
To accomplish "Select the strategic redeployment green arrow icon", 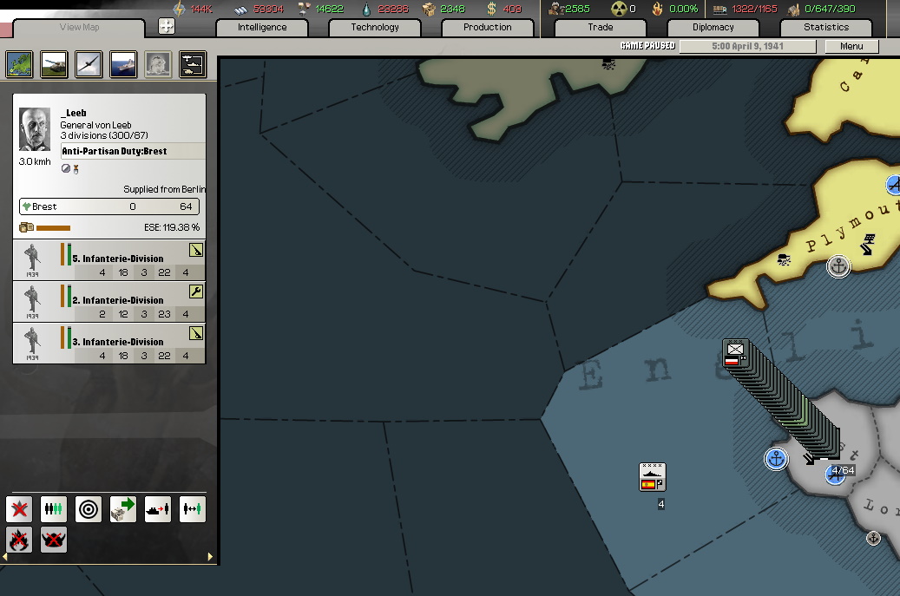I will click(122, 510).
